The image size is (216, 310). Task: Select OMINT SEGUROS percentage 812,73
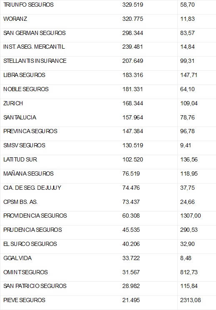[x=189, y=272]
